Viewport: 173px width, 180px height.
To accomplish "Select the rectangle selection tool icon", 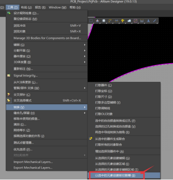I will pos(91,21).
